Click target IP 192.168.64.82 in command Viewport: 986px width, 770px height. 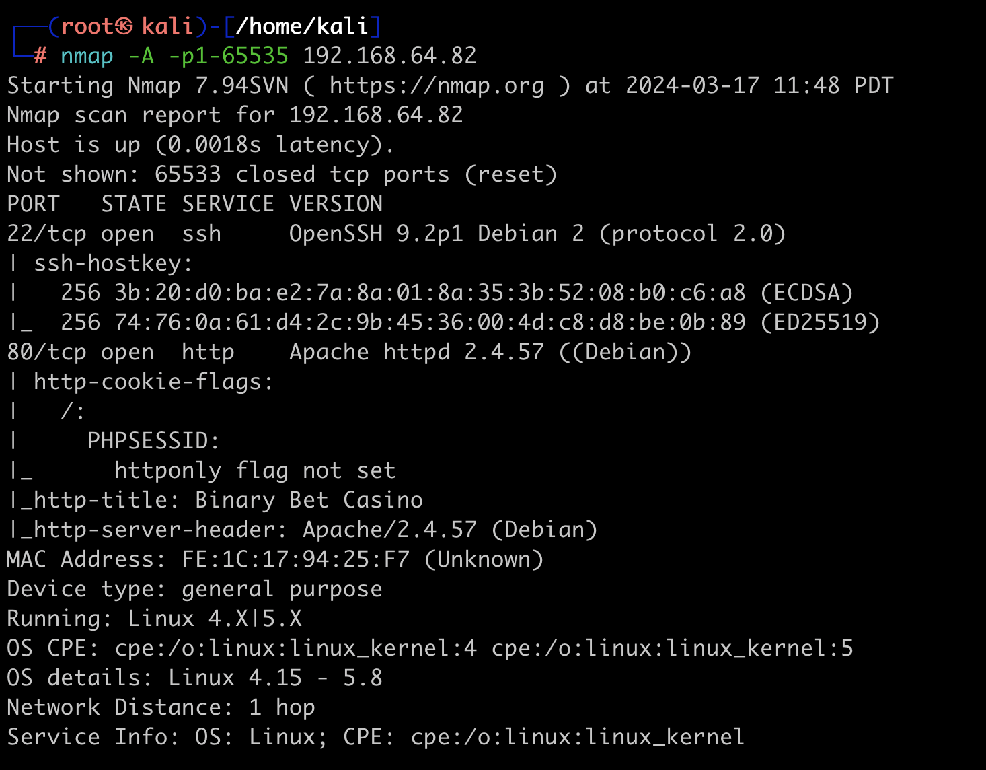coord(389,56)
